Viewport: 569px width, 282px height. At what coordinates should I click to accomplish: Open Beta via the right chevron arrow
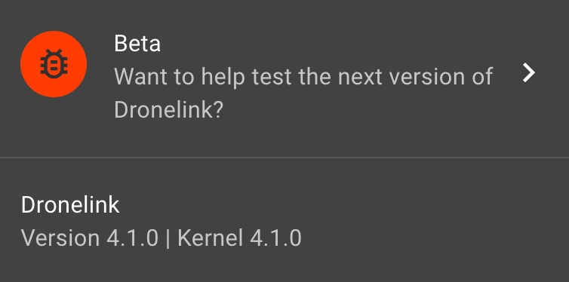(x=528, y=72)
